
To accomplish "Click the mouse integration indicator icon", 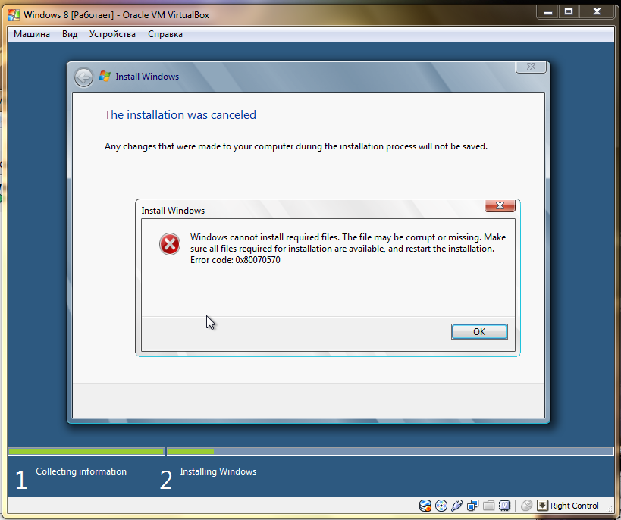I will 526,506.
